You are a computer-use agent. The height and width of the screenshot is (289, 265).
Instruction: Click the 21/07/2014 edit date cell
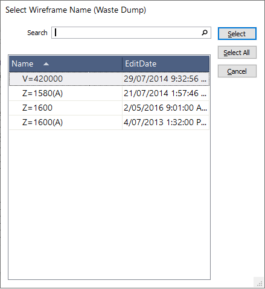pos(165,93)
